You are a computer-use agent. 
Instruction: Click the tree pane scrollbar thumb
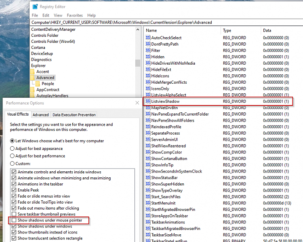click(138, 63)
